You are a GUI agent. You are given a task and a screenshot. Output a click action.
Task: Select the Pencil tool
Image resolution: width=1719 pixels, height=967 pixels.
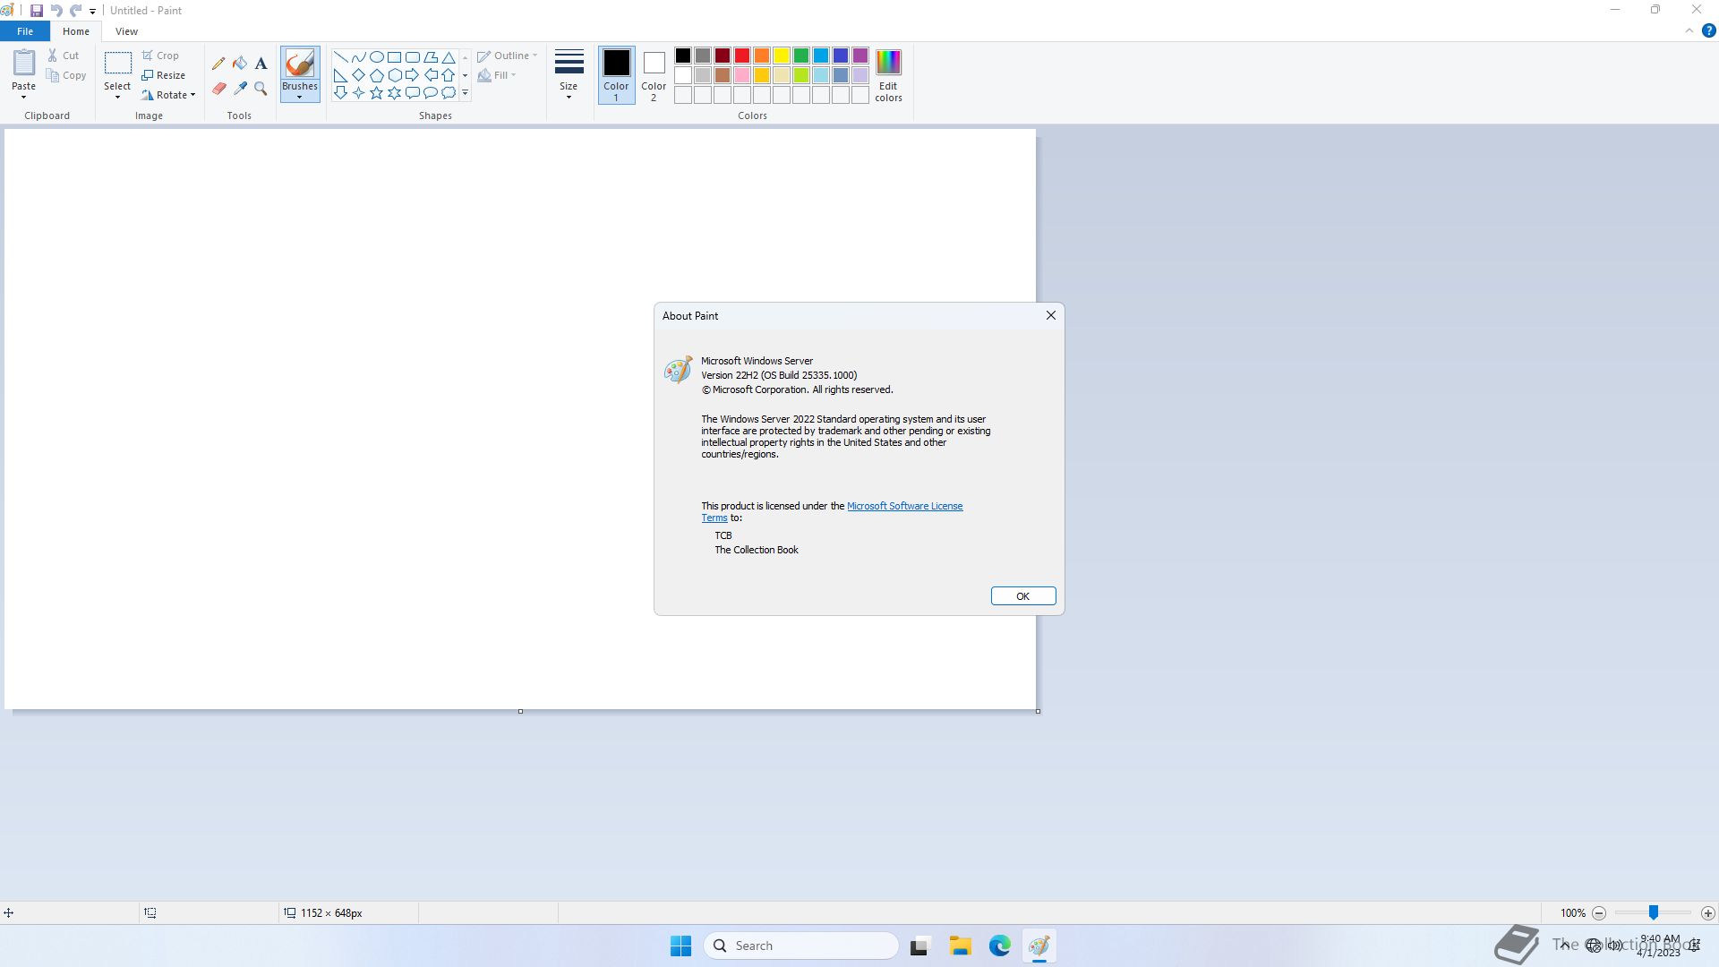[218, 64]
